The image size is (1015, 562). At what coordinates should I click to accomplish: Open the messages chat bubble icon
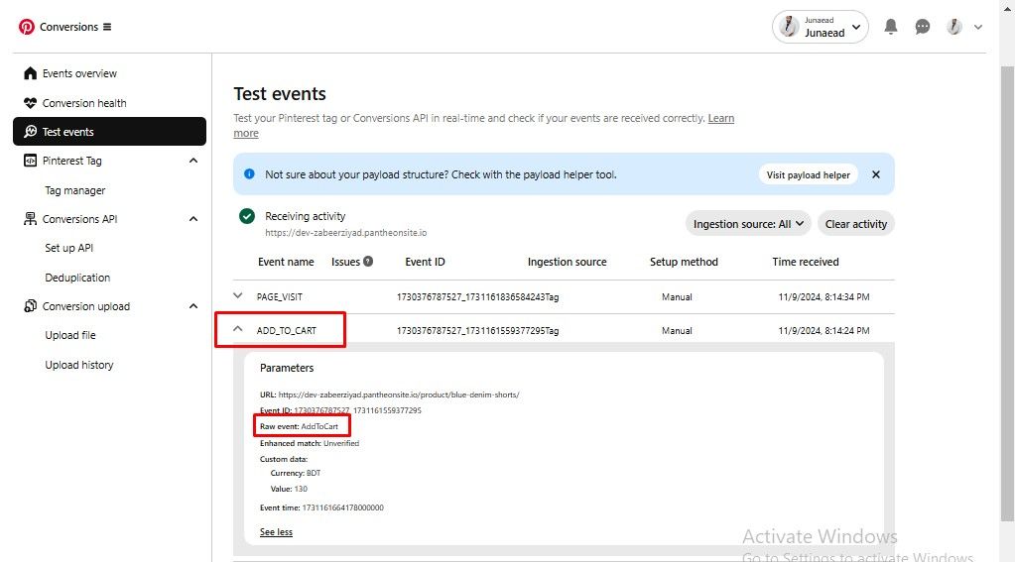pos(923,27)
